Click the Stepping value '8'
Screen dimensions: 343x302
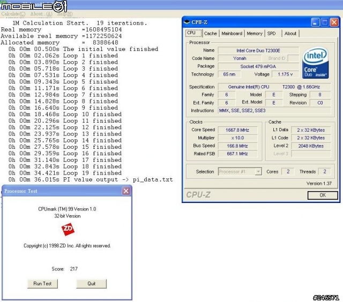click(320, 95)
